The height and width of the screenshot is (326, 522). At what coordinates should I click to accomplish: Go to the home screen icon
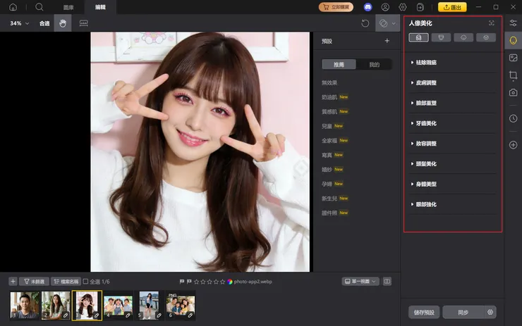(x=13, y=7)
